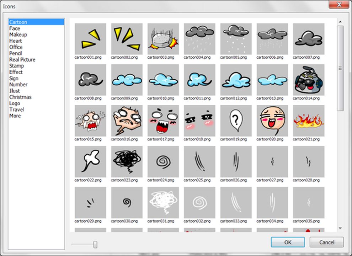This screenshot has height=256, width=352.
Task: Dismiss the dialog with Cancel
Action: click(326, 242)
